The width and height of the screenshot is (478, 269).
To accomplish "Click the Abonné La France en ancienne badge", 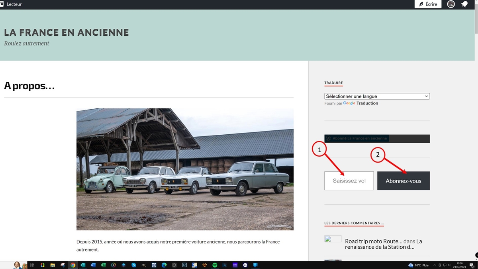I will [356, 138].
